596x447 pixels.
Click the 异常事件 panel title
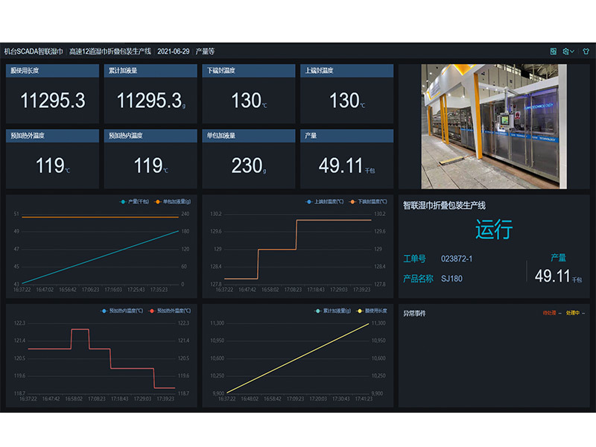pyautogui.click(x=414, y=313)
